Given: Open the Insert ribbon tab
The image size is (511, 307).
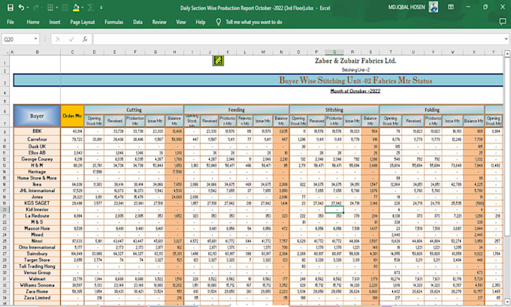Looking at the screenshot, I should click(54, 22).
